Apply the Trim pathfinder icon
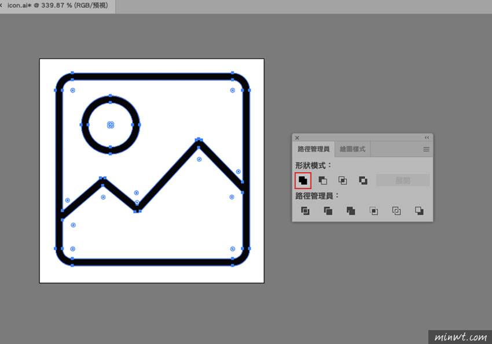Screen dimensions: 492x344 click(328, 211)
